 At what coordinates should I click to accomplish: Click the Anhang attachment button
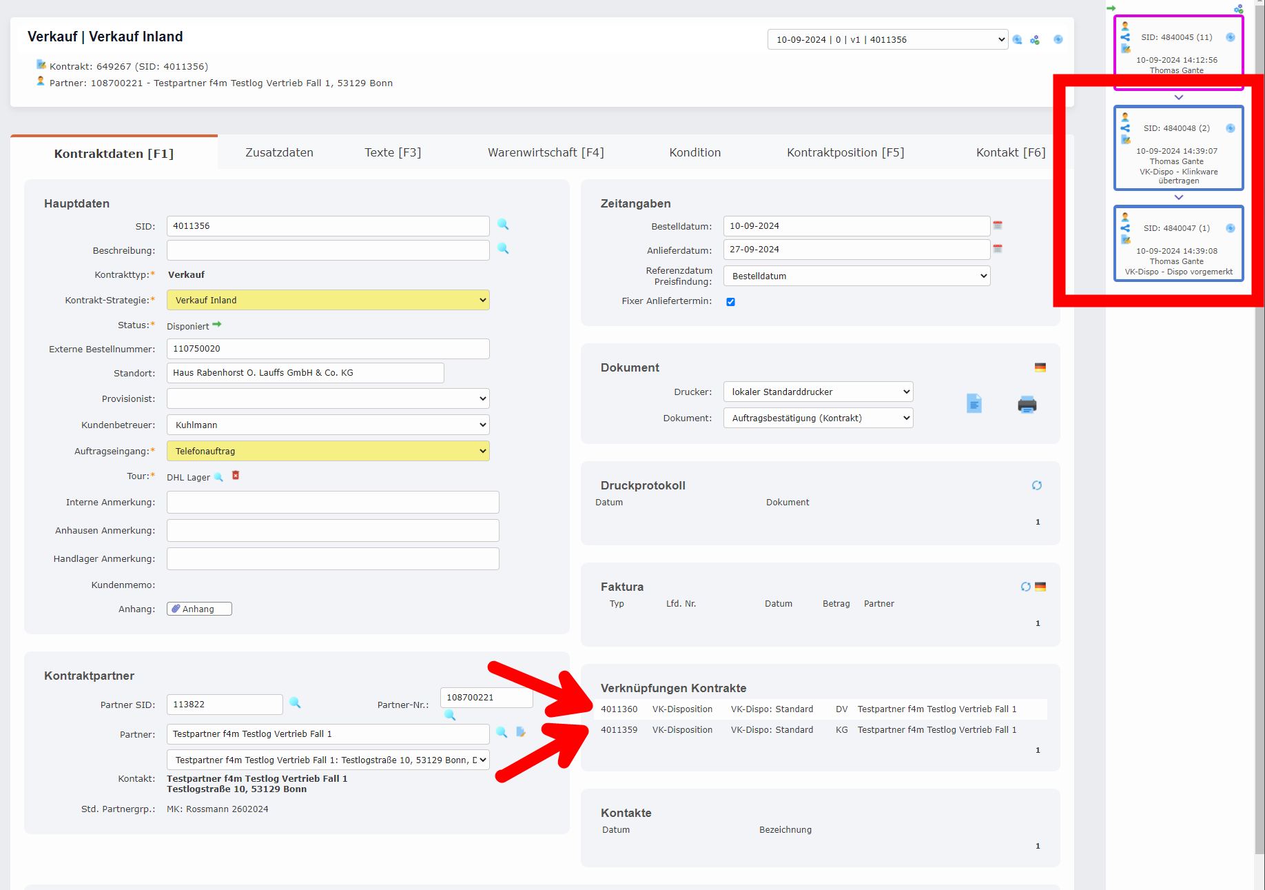(199, 609)
